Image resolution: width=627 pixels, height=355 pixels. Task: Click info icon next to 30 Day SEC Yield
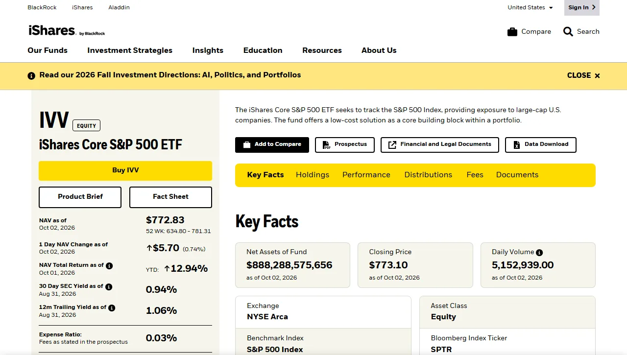109,287
